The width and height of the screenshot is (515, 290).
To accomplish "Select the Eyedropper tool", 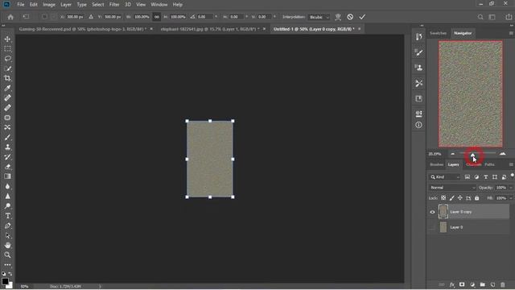I will (7, 88).
